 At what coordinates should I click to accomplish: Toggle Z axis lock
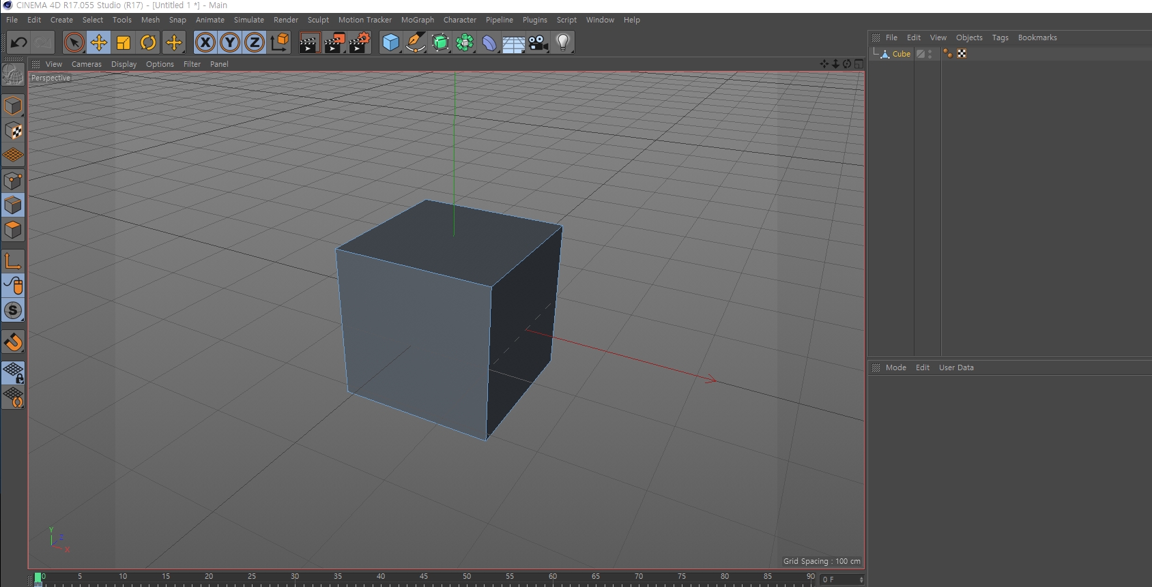[255, 42]
